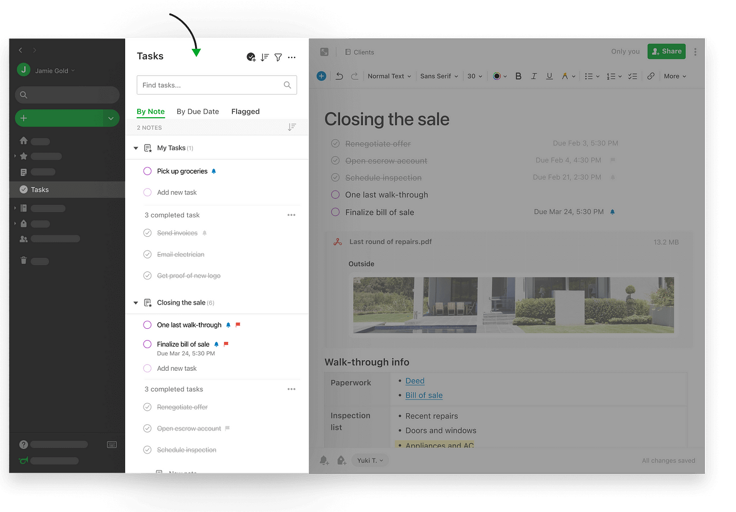
Task: Uncheck Open escrow account in the Tasks panel
Action: point(148,429)
